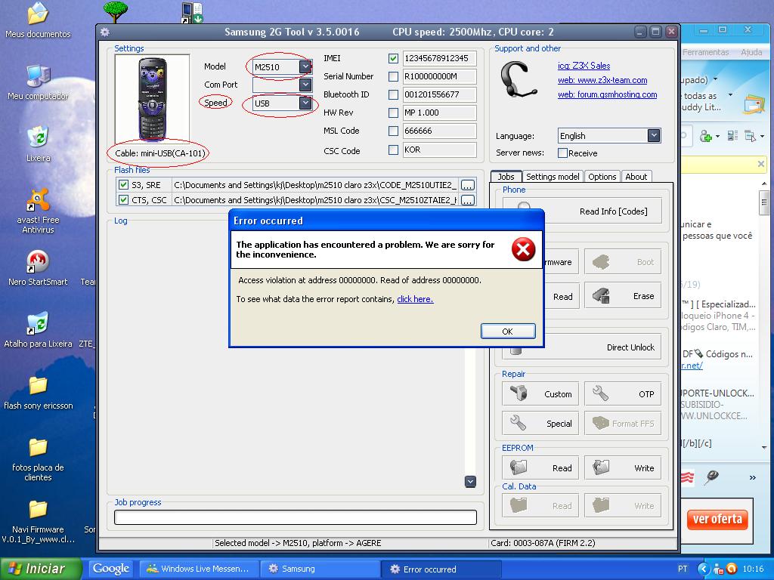Click the 'click here.' error report link

415,299
